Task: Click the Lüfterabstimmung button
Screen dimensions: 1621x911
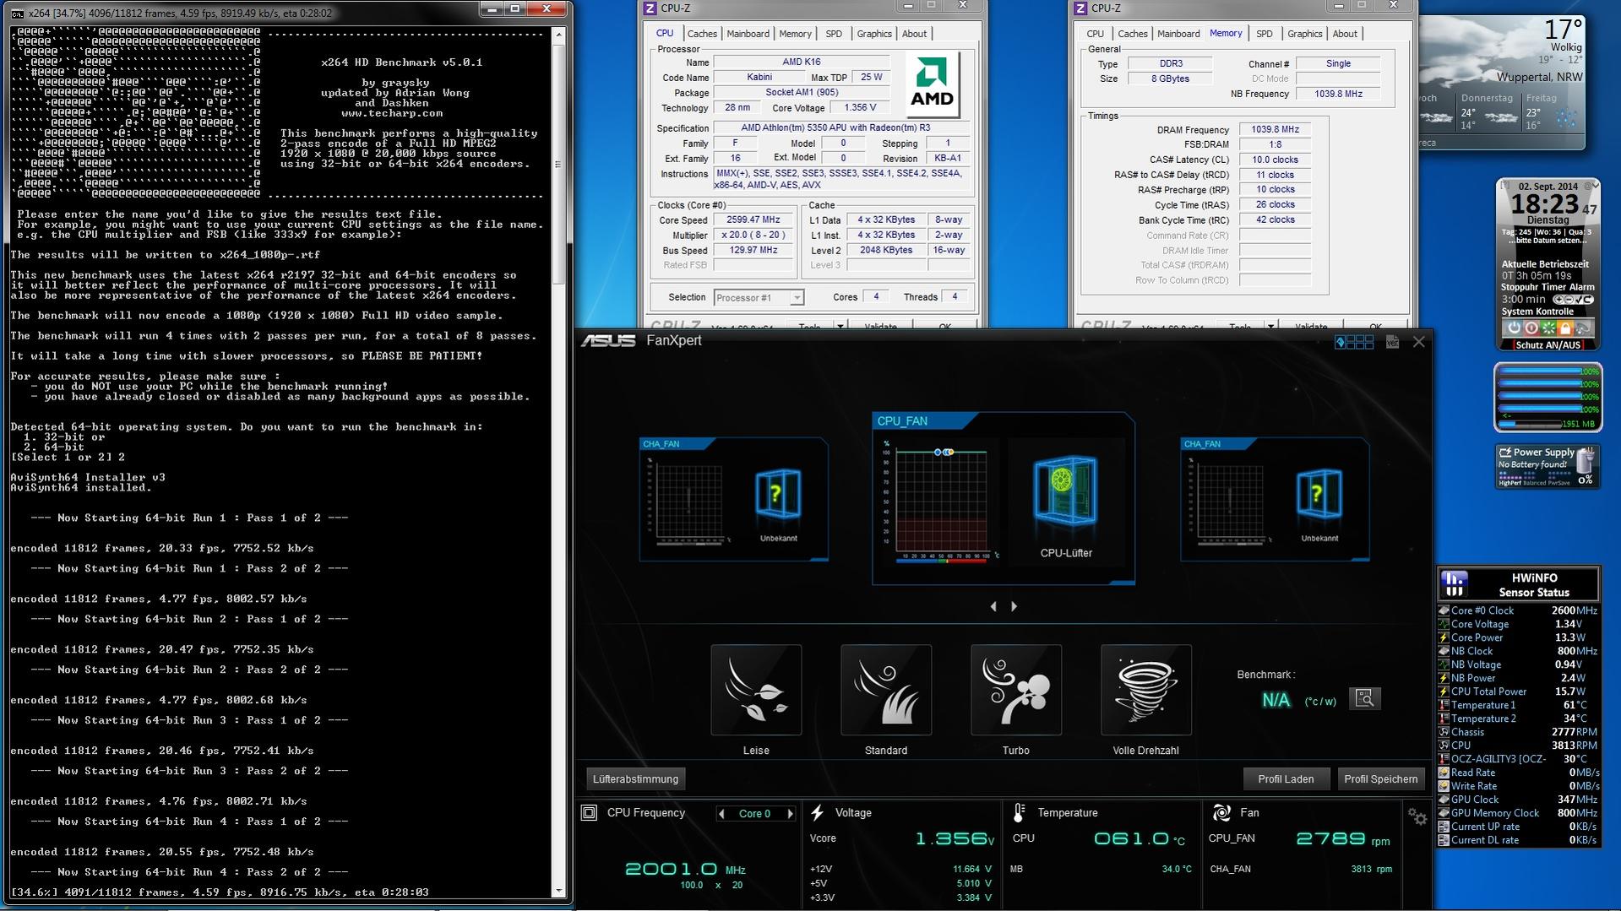Action: pos(635,779)
